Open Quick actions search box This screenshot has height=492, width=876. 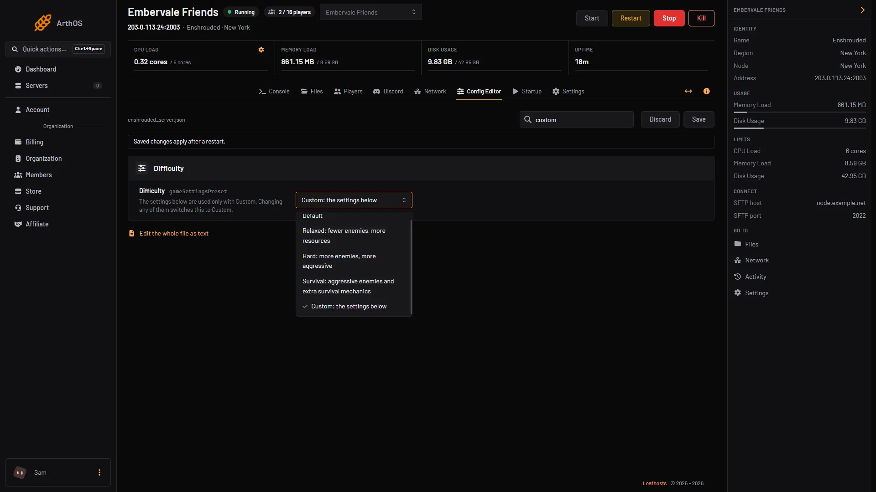point(58,49)
